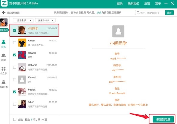Viewport: 177px width, 124px height.
Task: Open the 公众号 official accounts icon
Action: [x=4, y=70]
